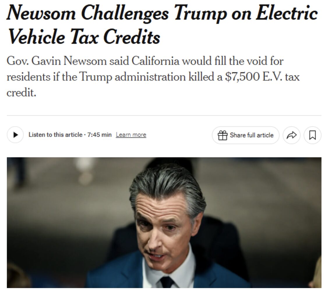This screenshot has height=293, width=328.
Task: Click the horizontal divider line below summary
Action: [164, 115]
